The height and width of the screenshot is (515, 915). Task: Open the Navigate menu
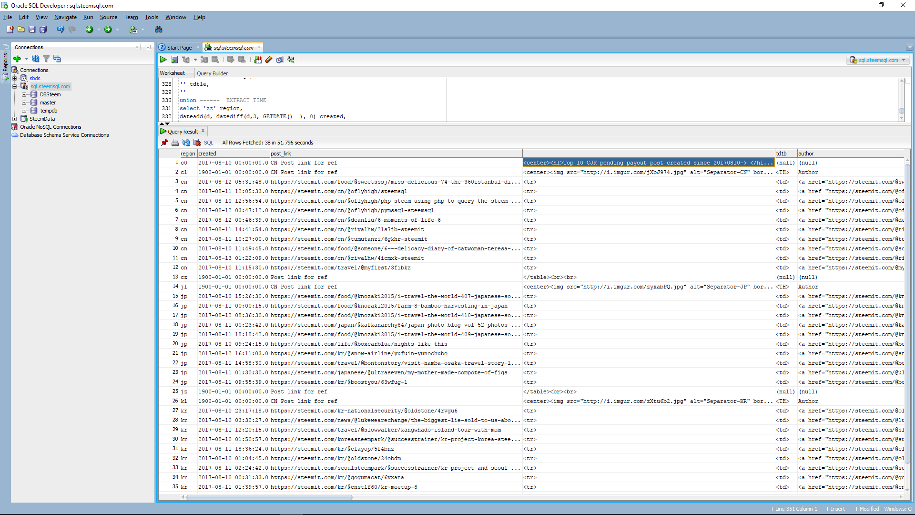[x=65, y=17]
